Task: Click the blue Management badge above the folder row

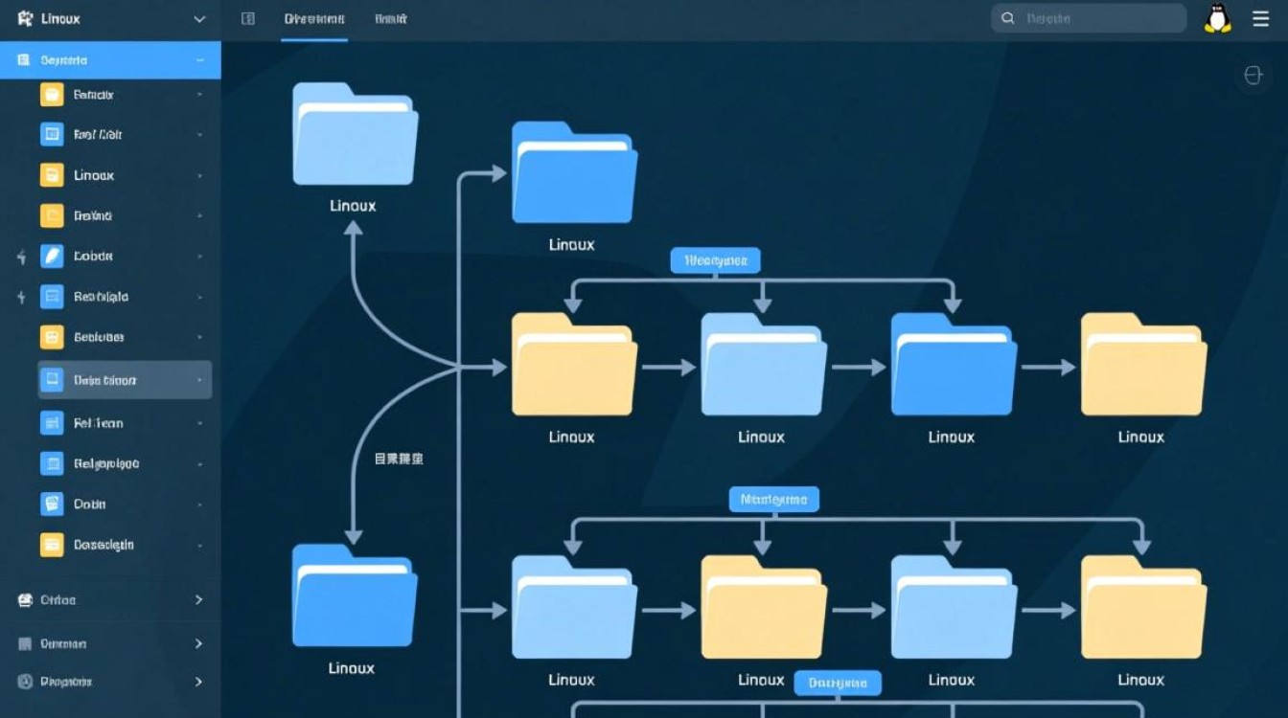Action: point(715,259)
